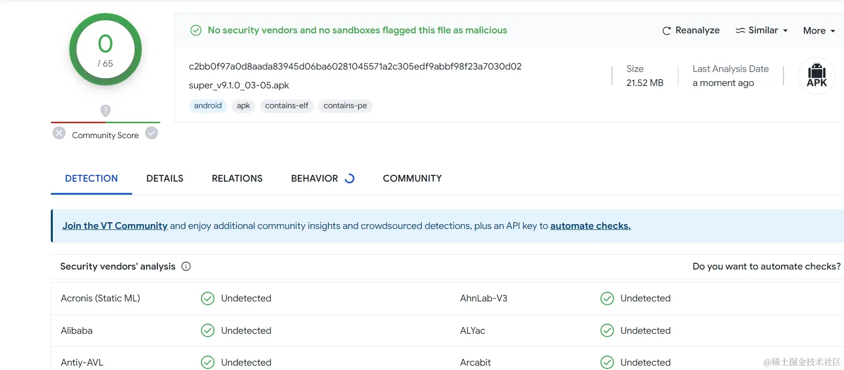Screen dimensions: 844x370
Task: Click the community score question mark icon
Action: click(x=106, y=111)
